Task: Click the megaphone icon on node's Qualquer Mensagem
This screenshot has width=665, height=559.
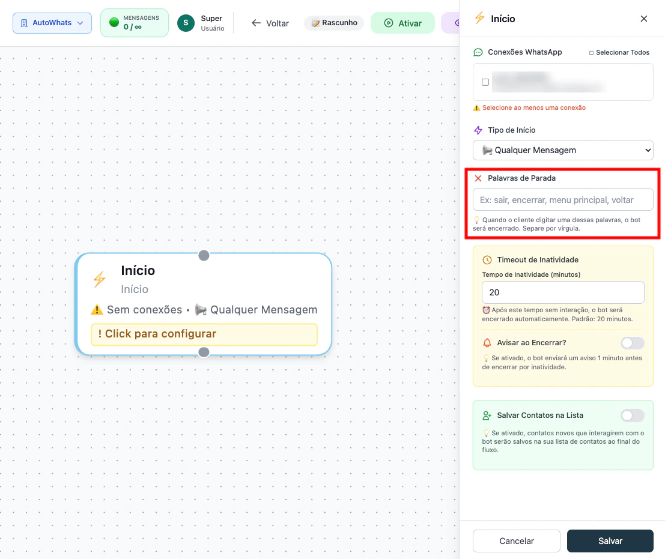Action: pos(201,310)
